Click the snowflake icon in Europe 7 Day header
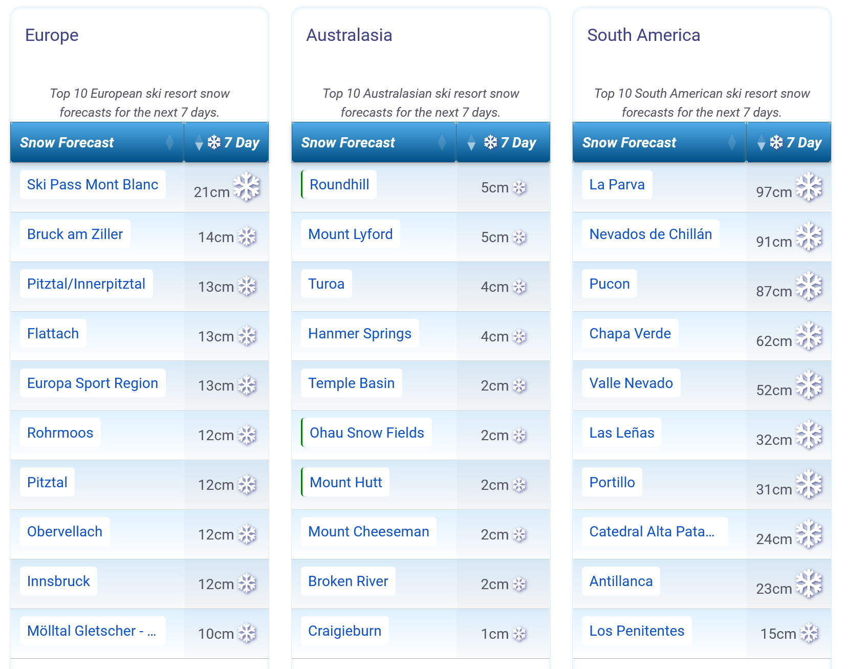Image resolution: width=848 pixels, height=669 pixels. 214,142
